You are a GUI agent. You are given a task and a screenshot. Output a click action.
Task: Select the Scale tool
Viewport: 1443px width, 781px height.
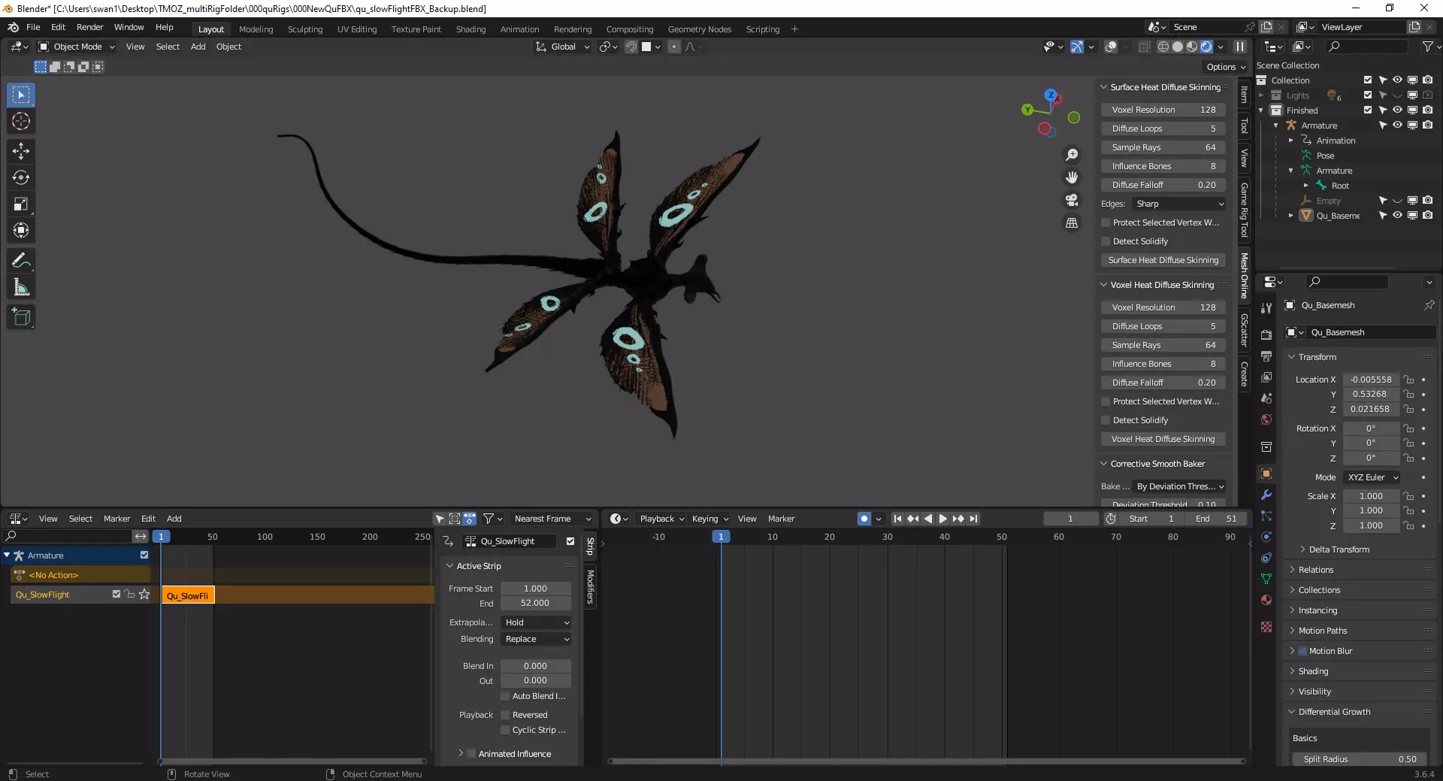[21, 204]
